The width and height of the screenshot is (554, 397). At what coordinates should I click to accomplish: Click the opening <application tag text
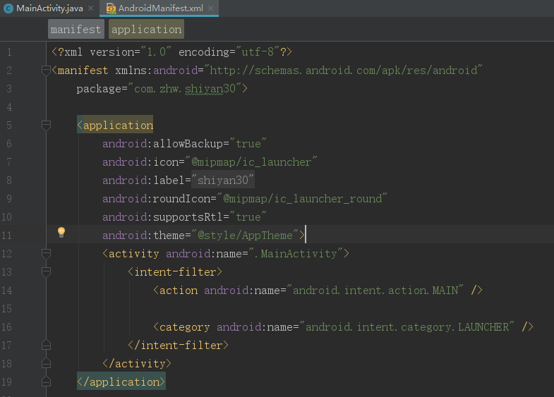[115, 126]
